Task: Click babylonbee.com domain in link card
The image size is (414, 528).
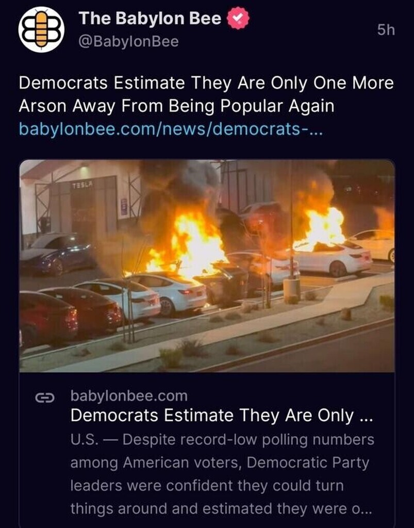Action: (x=129, y=396)
